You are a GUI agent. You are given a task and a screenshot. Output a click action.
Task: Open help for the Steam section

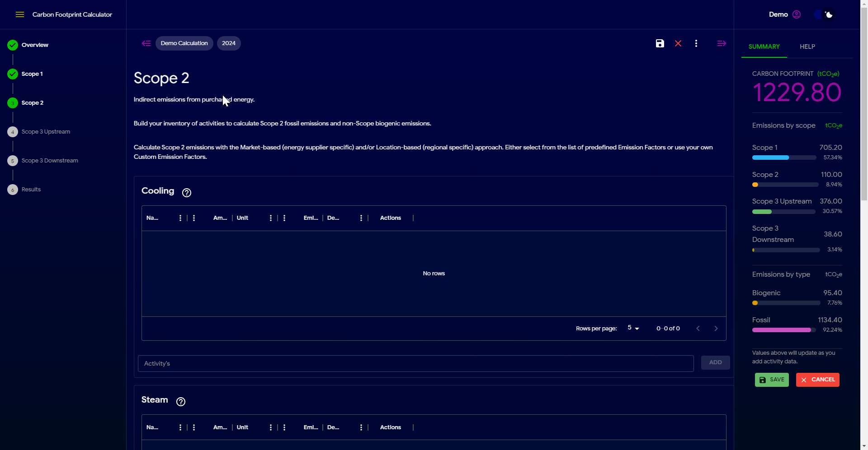[x=181, y=402]
